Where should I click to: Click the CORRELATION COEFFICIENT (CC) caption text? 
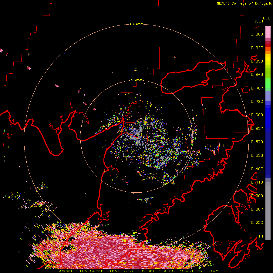tap(96, 271)
